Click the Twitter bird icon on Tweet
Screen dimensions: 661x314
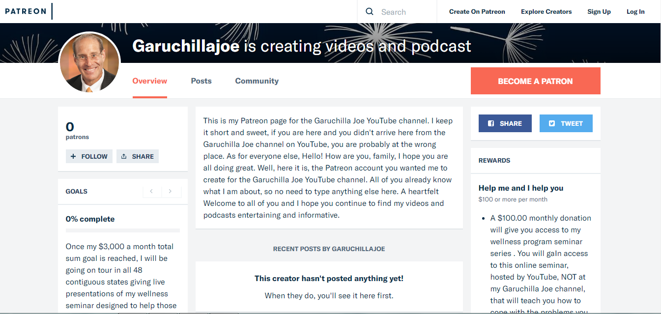click(x=552, y=123)
